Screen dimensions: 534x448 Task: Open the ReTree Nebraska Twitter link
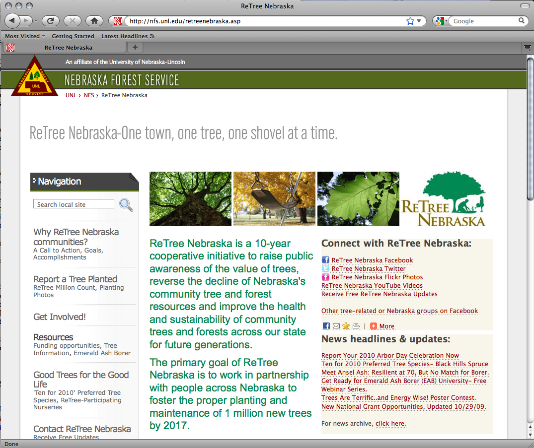point(368,268)
